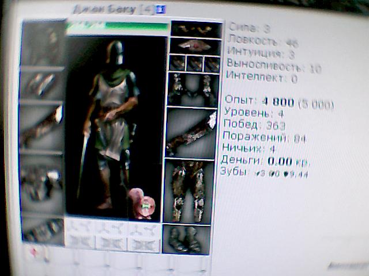The image size is (369, 276).
Task: Click the last empty slot in upper row
Action: [x=144, y=229]
